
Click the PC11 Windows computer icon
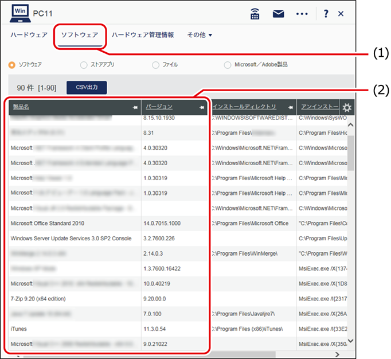(x=20, y=13)
